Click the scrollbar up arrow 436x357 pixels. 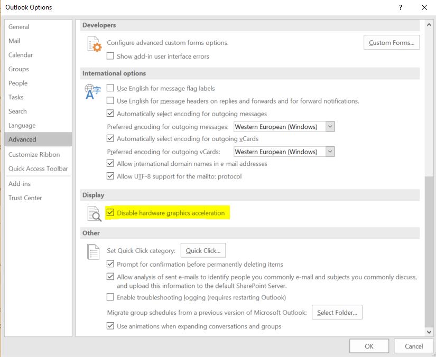pos(429,25)
